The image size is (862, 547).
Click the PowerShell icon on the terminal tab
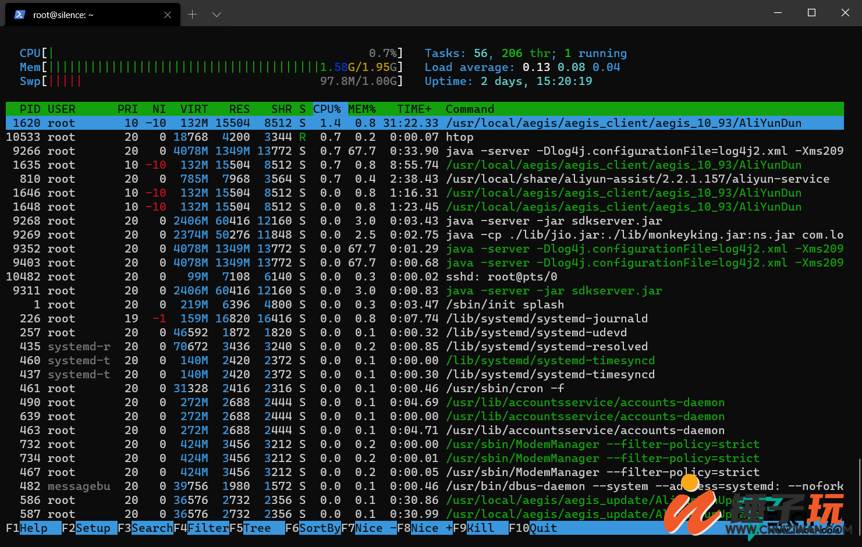(x=20, y=15)
